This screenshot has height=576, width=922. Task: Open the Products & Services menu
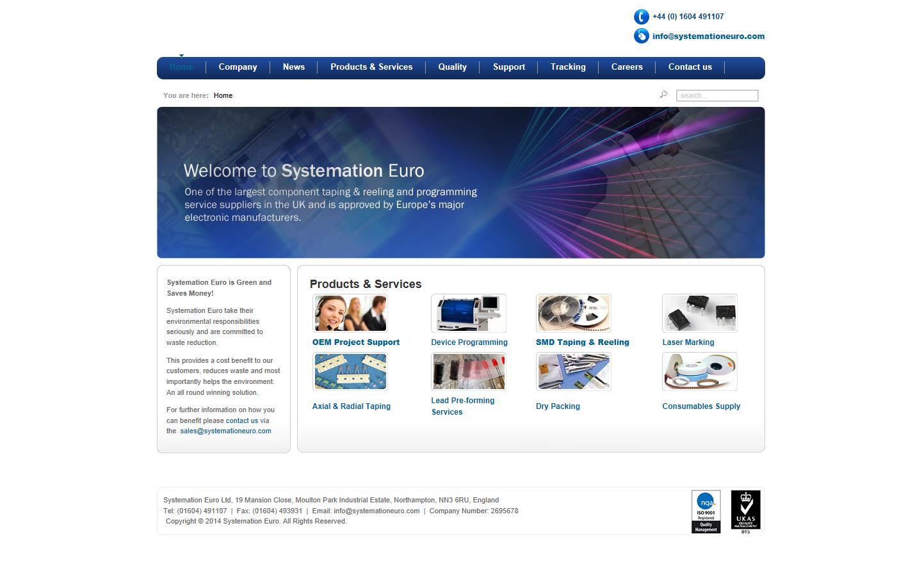click(371, 67)
